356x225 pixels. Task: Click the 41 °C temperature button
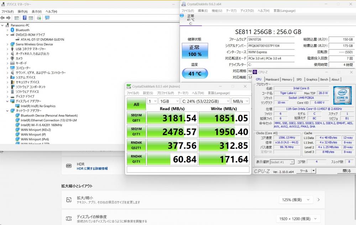point(195,74)
